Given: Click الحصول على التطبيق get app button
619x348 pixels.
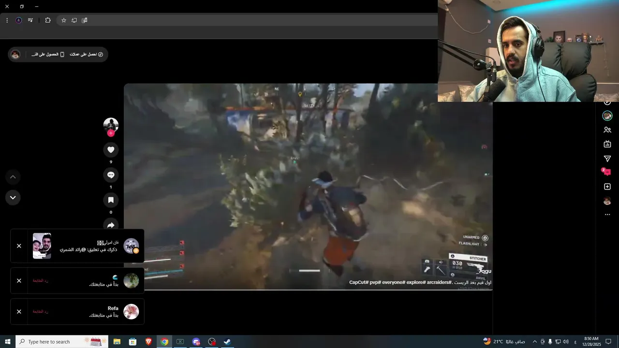Looking at the screenshot, I should pyautogui.click(x=48, y=55).
